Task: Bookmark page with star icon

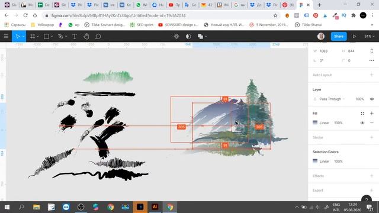Action: [x=275, y=15]
